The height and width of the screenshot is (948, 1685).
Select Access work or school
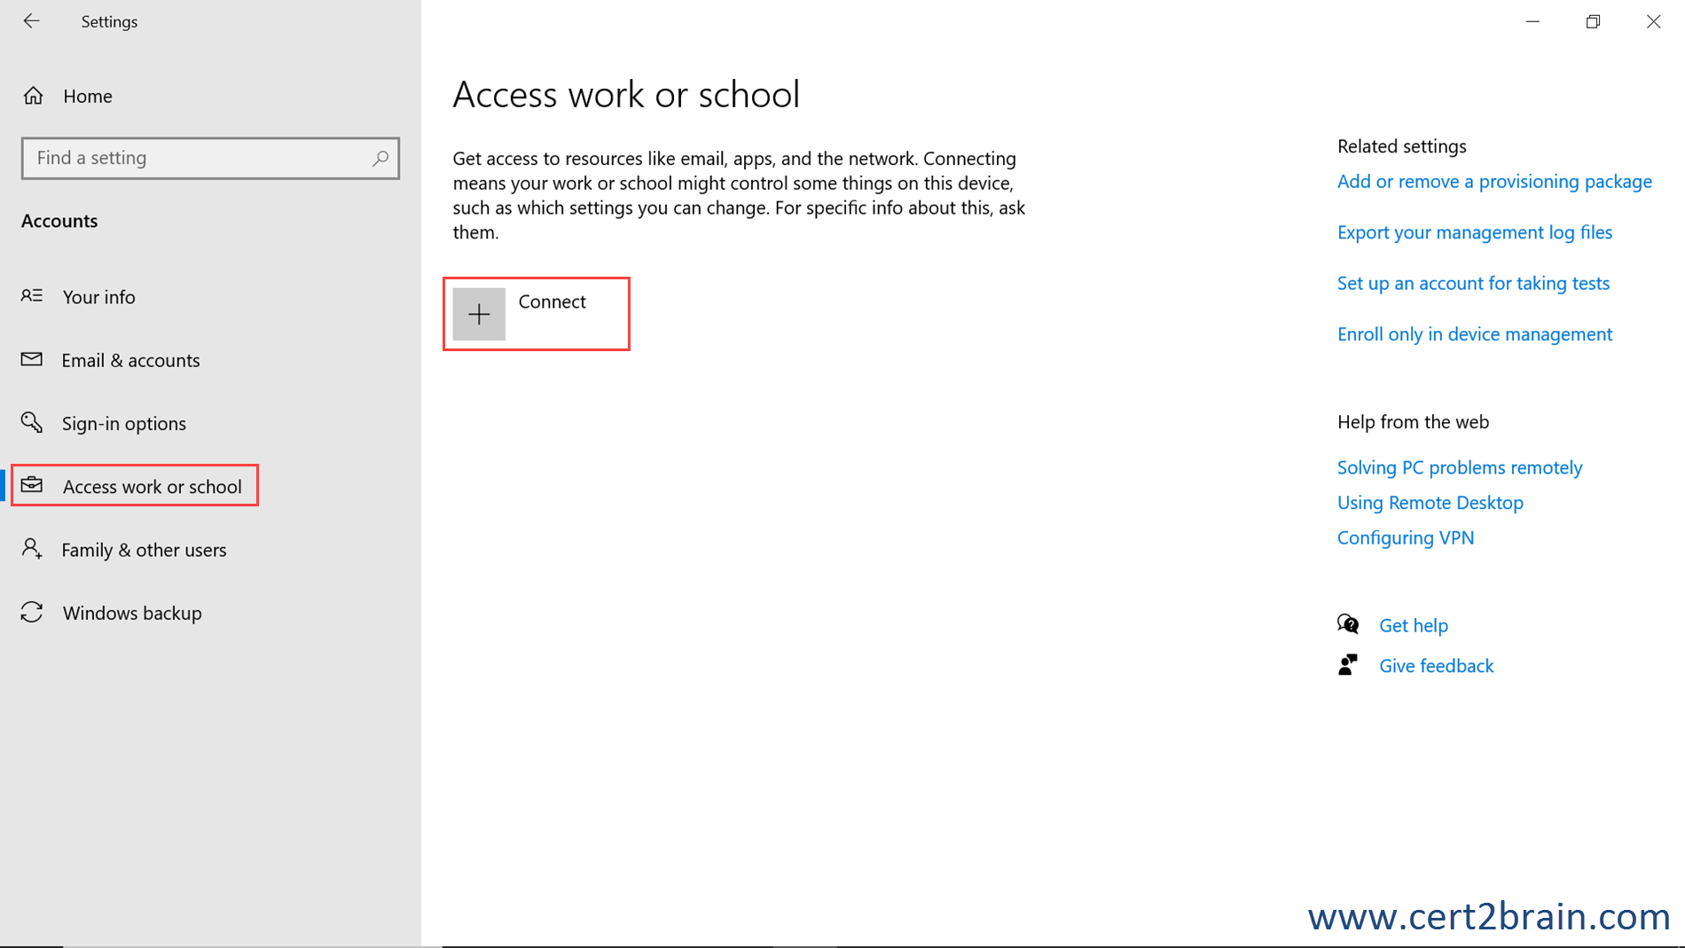click(x=153, y=487)
